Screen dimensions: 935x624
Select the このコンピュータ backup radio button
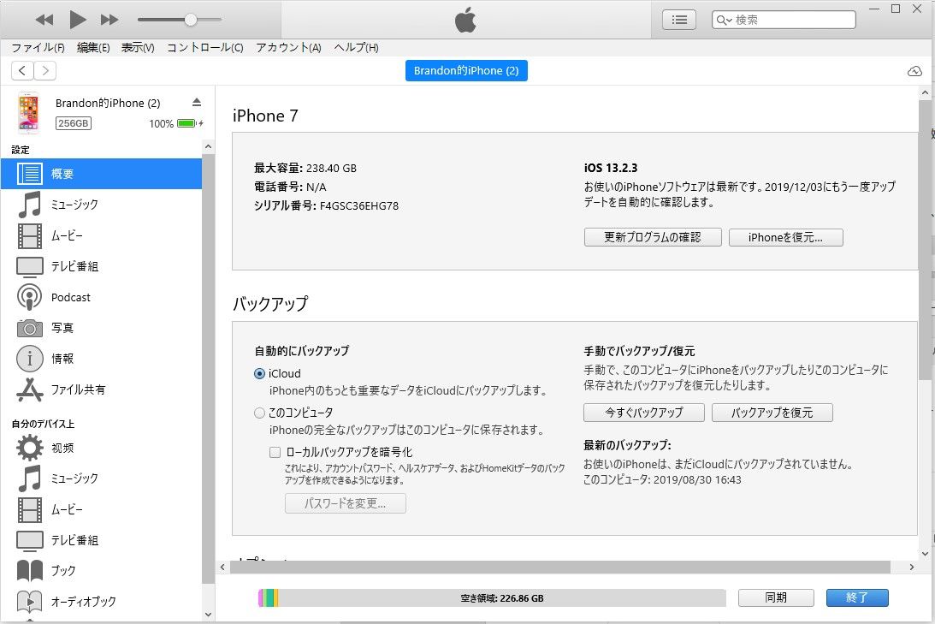(x=259, y=413)
